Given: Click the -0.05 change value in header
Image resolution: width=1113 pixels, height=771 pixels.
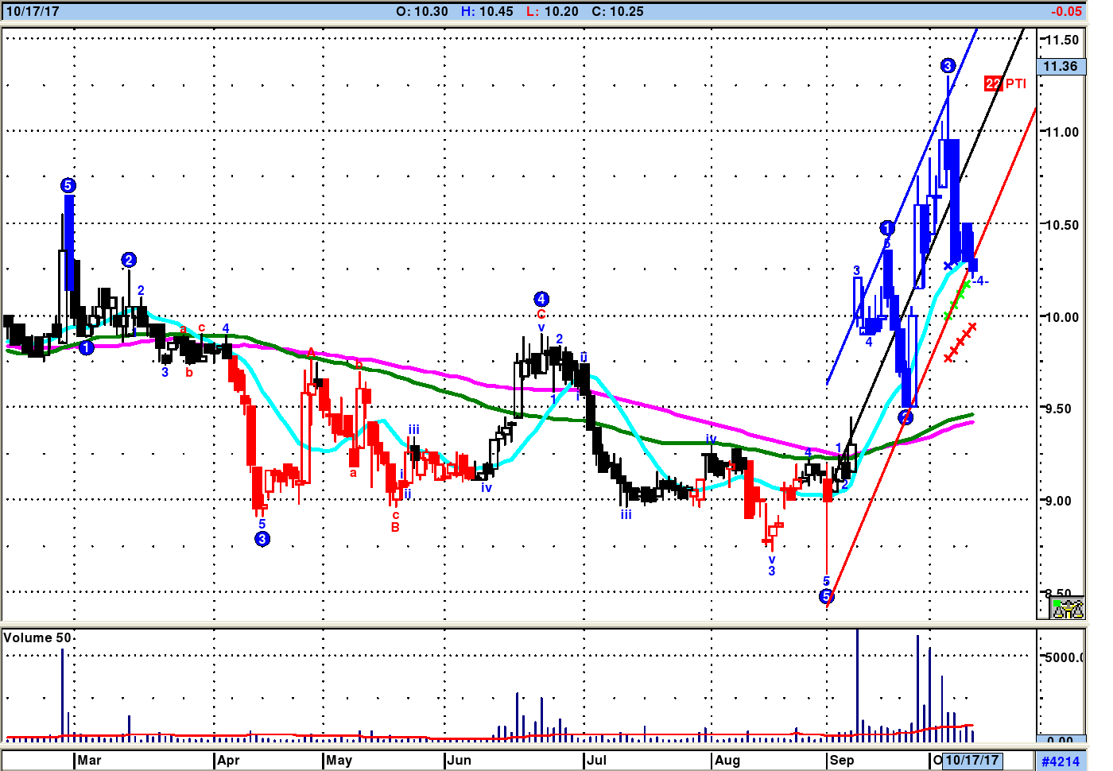Looking at the screenshot, I should pos(1065,12).
